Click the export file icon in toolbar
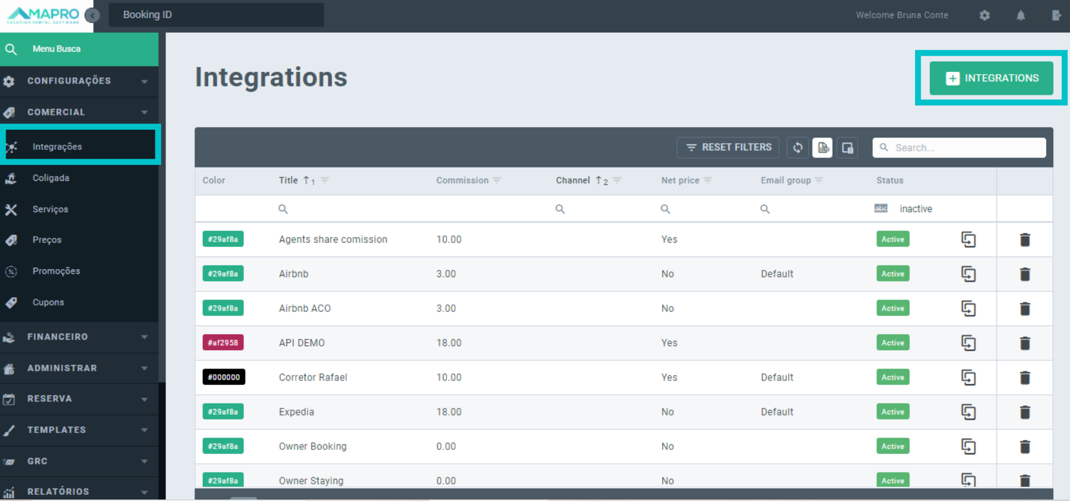1070x501 pixels. point(823,148)
